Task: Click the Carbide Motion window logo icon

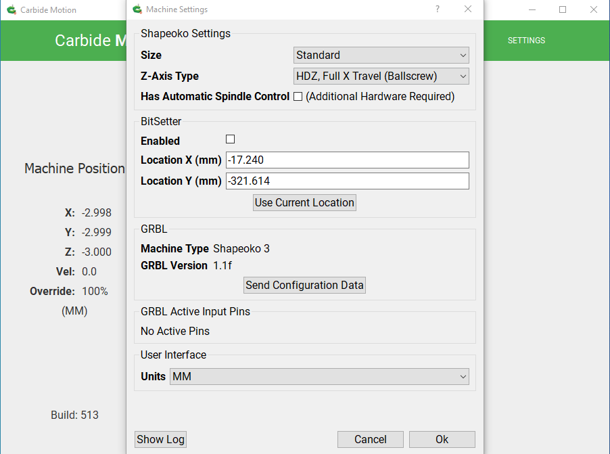Action: 11,9
